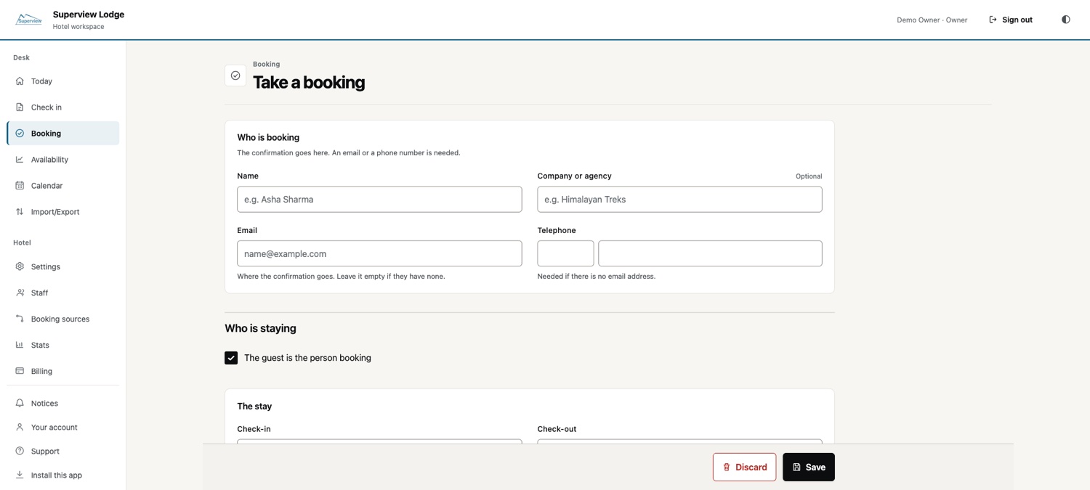Click the Settings gear icon
Viewport: 1090px width, 490px height.
(x=20, y=266)
